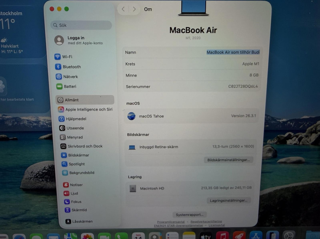The width and height of the screenshot is (320, 239).
Task: Open Lagringsinställningar... button
Action: pos(228,200)
